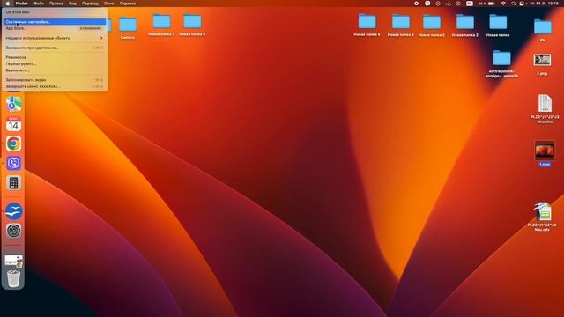The width and height of the screenshot is (564, 317).
Task: Expand "Недавно использованные объекты" submenu
Action: click(54, 38)
